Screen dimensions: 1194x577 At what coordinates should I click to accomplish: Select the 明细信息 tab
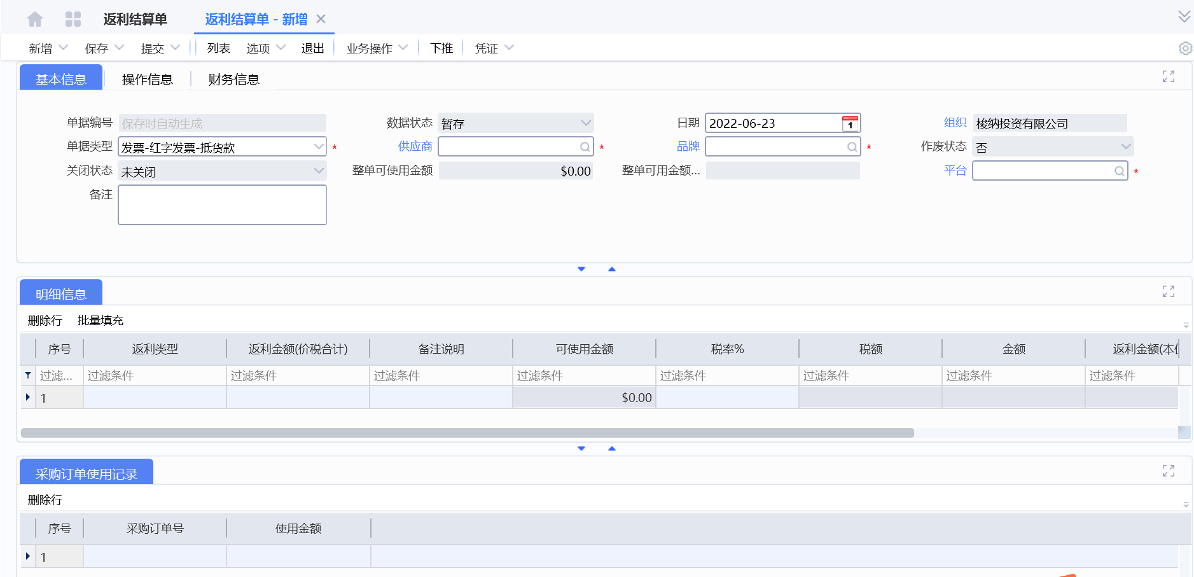(61, 293)
